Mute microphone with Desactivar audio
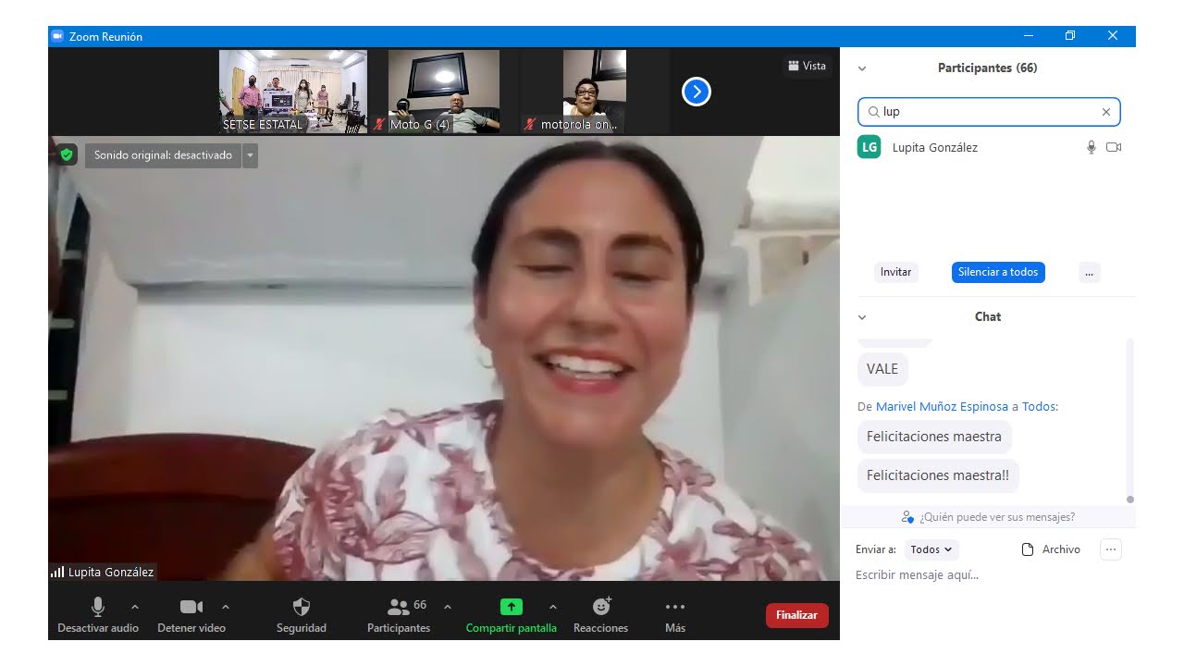1184x666 pixels. click(98, 615)
